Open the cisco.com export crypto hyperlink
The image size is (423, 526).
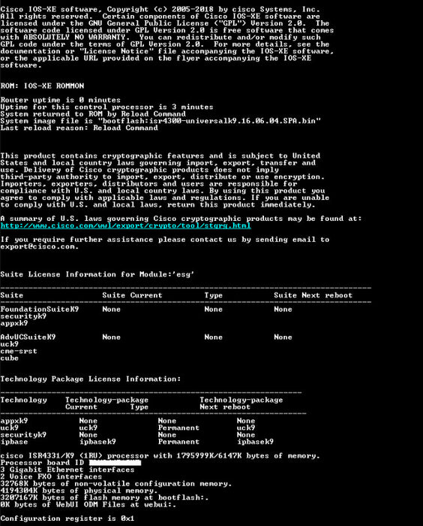click(125, 225)
